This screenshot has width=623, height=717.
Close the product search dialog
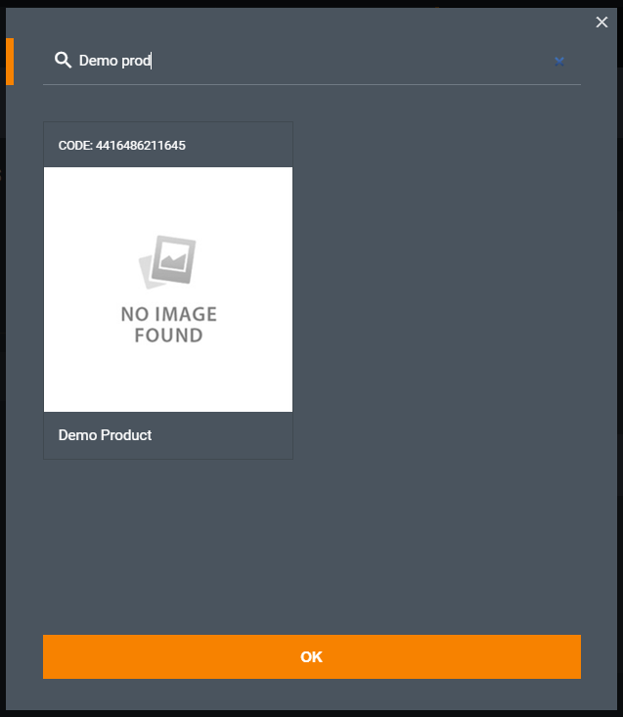click(x=601, y=22)
